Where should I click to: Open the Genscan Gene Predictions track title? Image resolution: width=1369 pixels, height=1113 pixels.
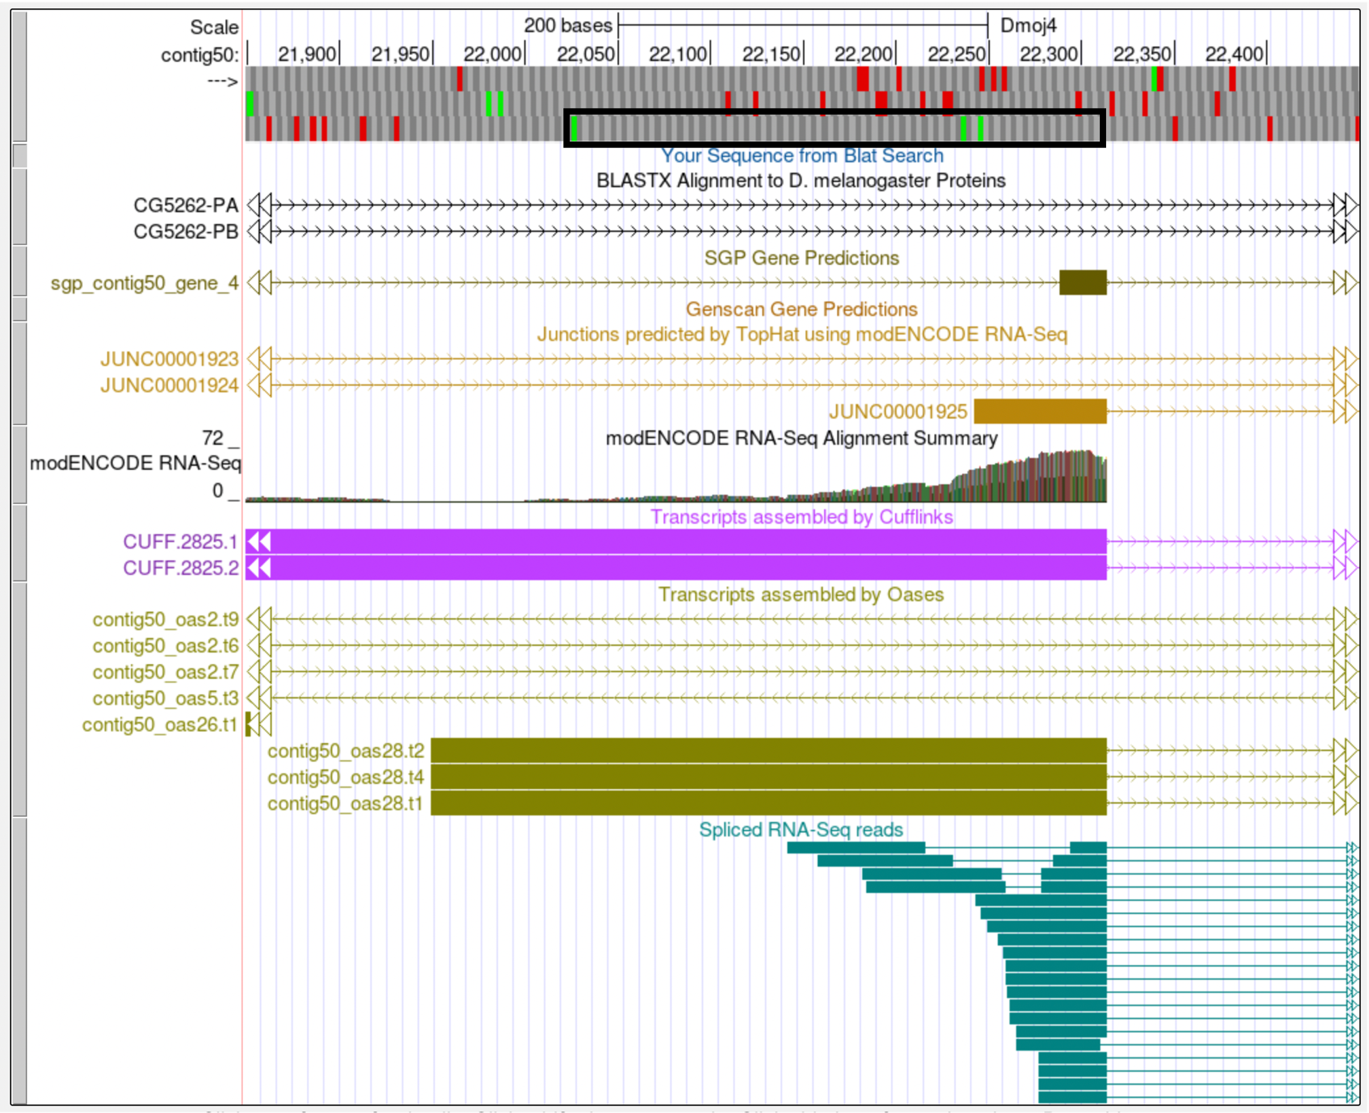(x=801, y=309)
